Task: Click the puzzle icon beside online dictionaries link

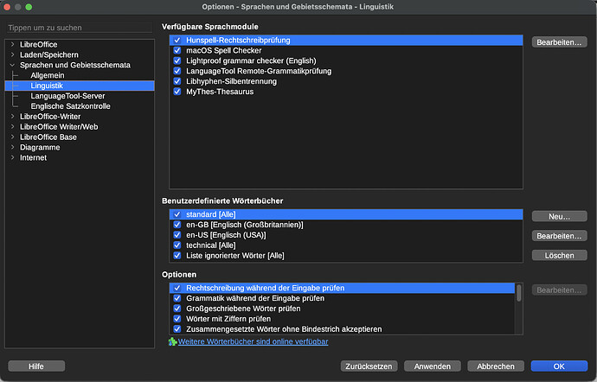Action: [172, 342]
